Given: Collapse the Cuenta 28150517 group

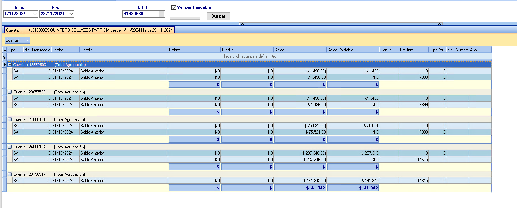Looking at the screenshot, I should (x=10, y=174).
